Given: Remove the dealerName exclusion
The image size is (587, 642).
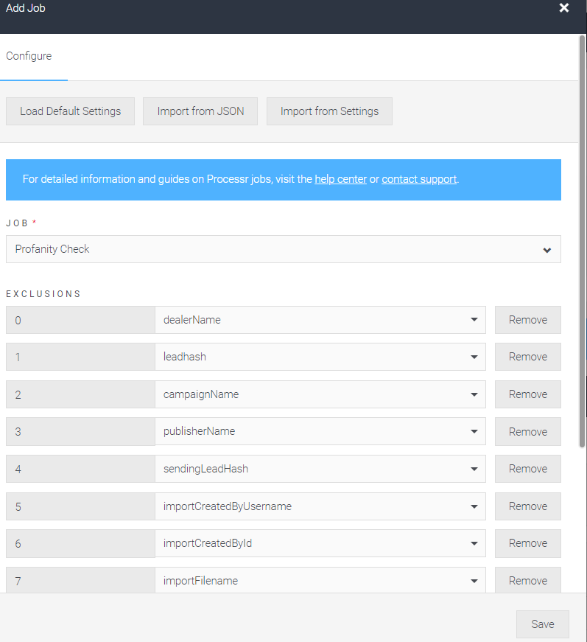Looking at the screenshot, I should 527,320.
